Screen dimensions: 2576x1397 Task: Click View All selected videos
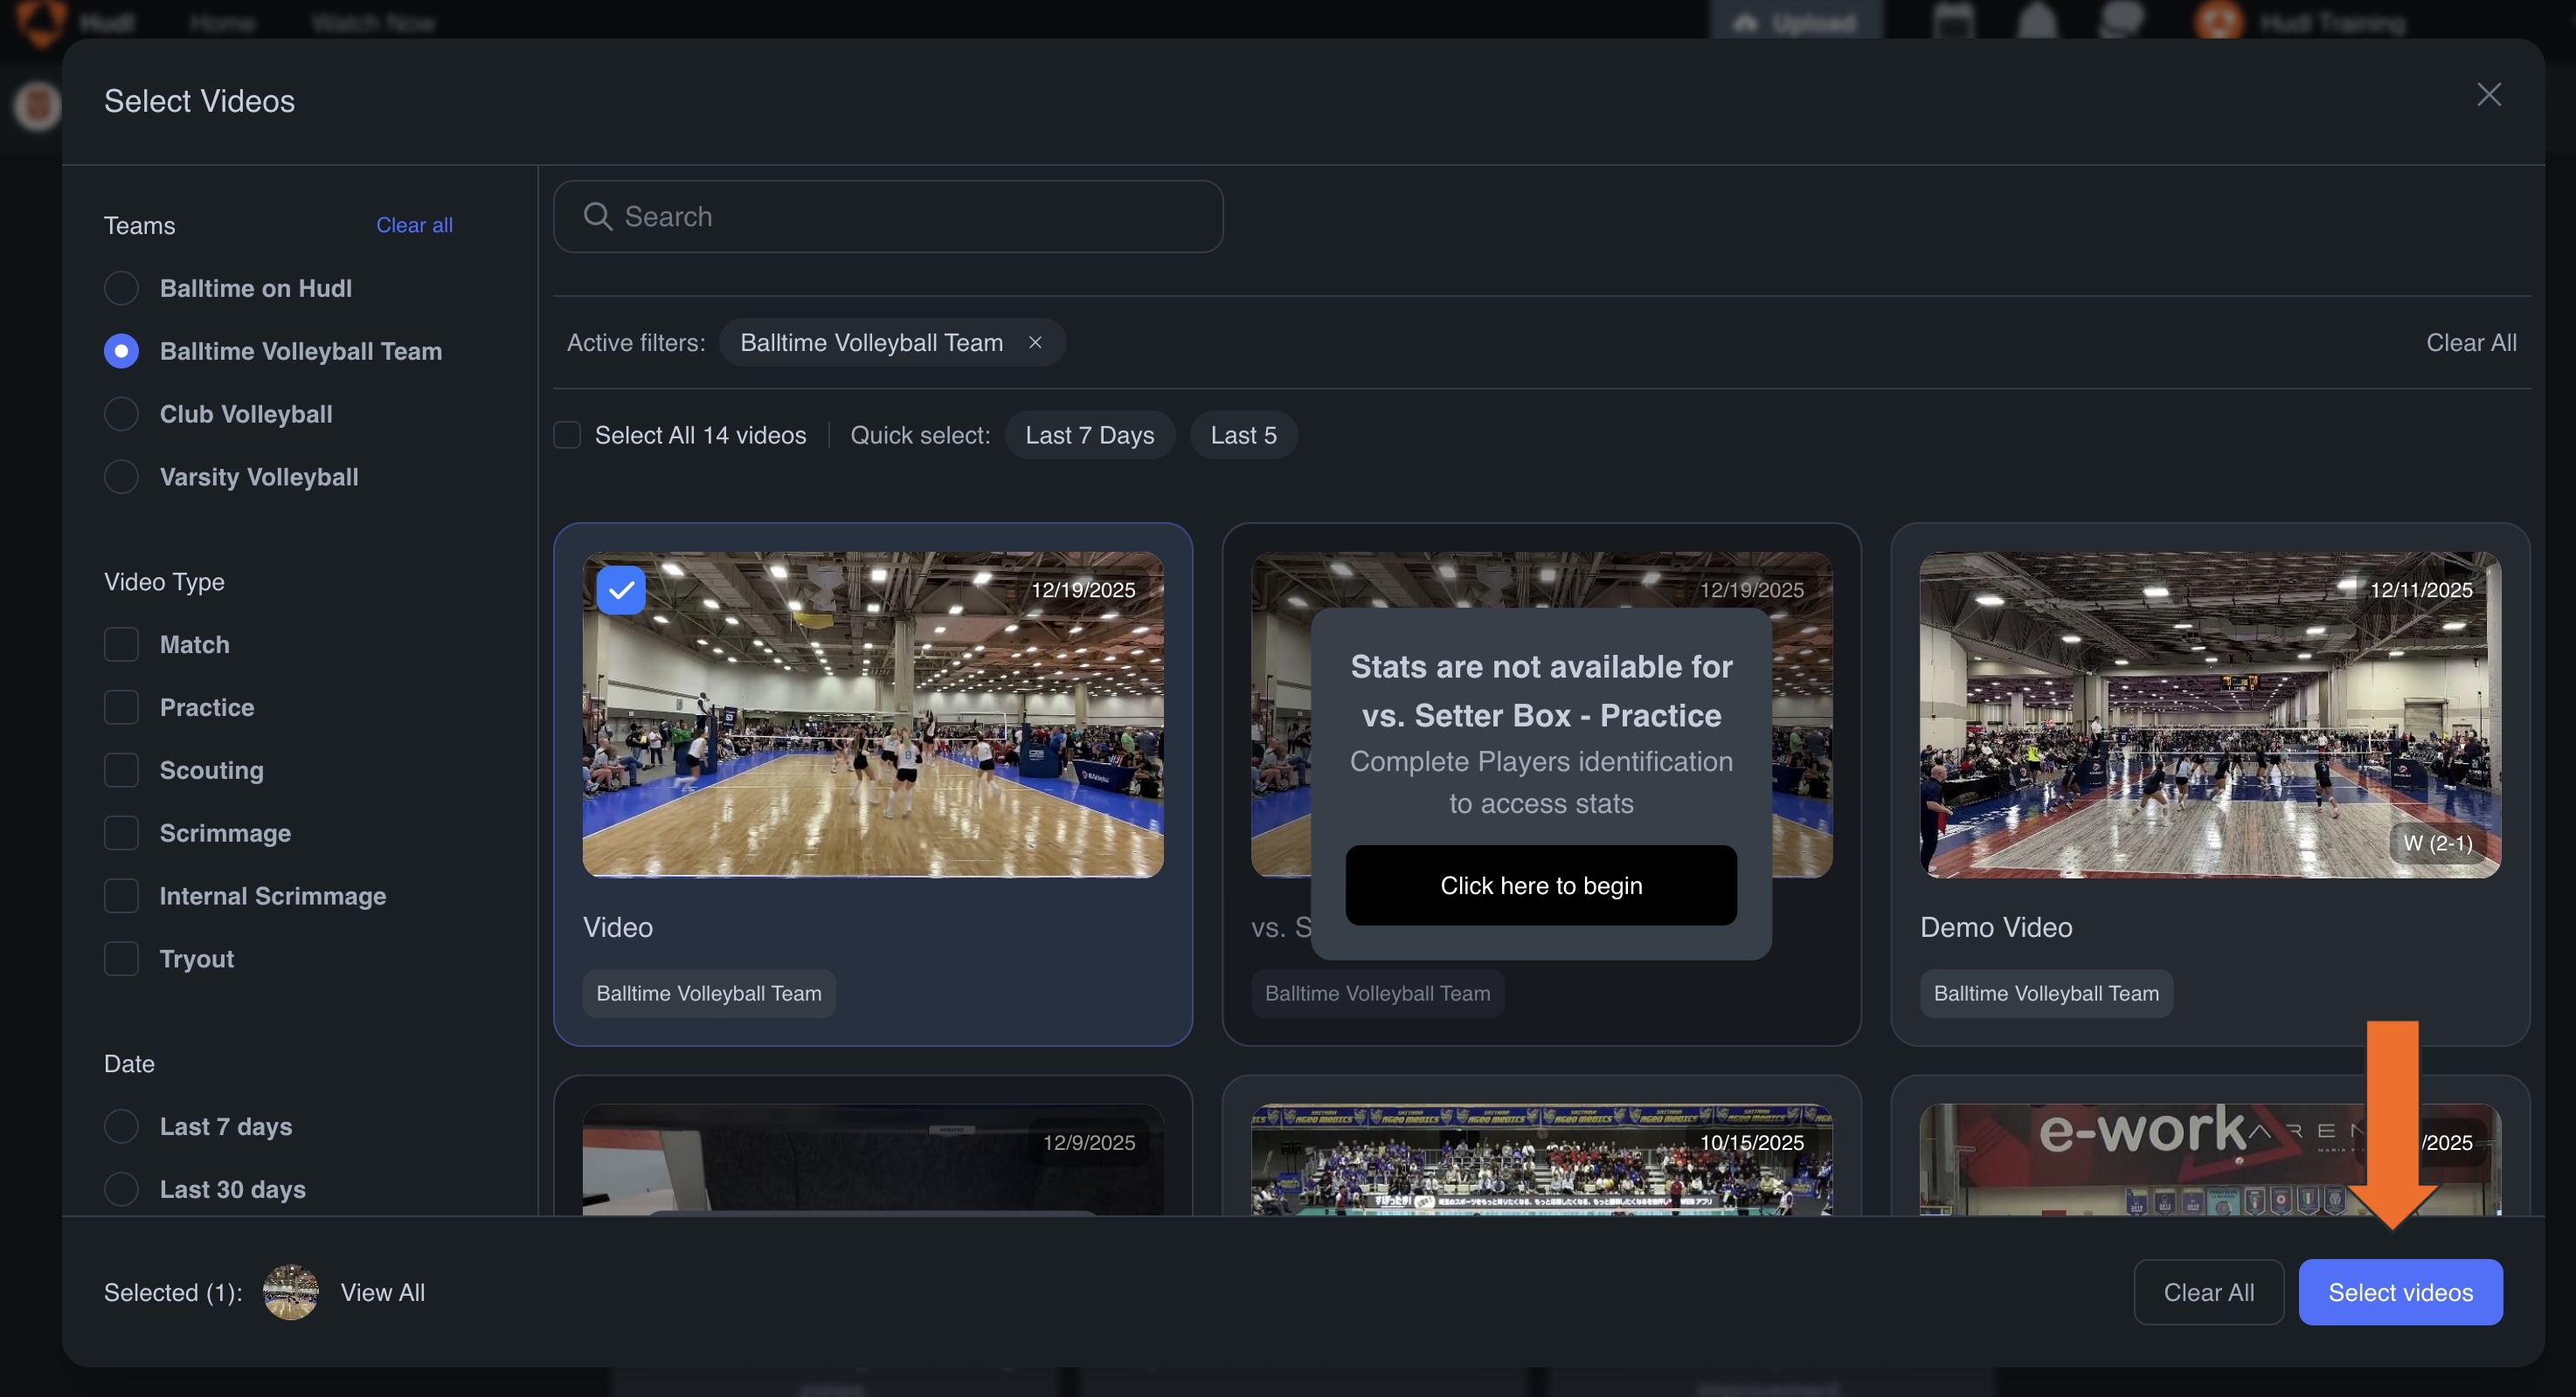tap(383, 1292)
